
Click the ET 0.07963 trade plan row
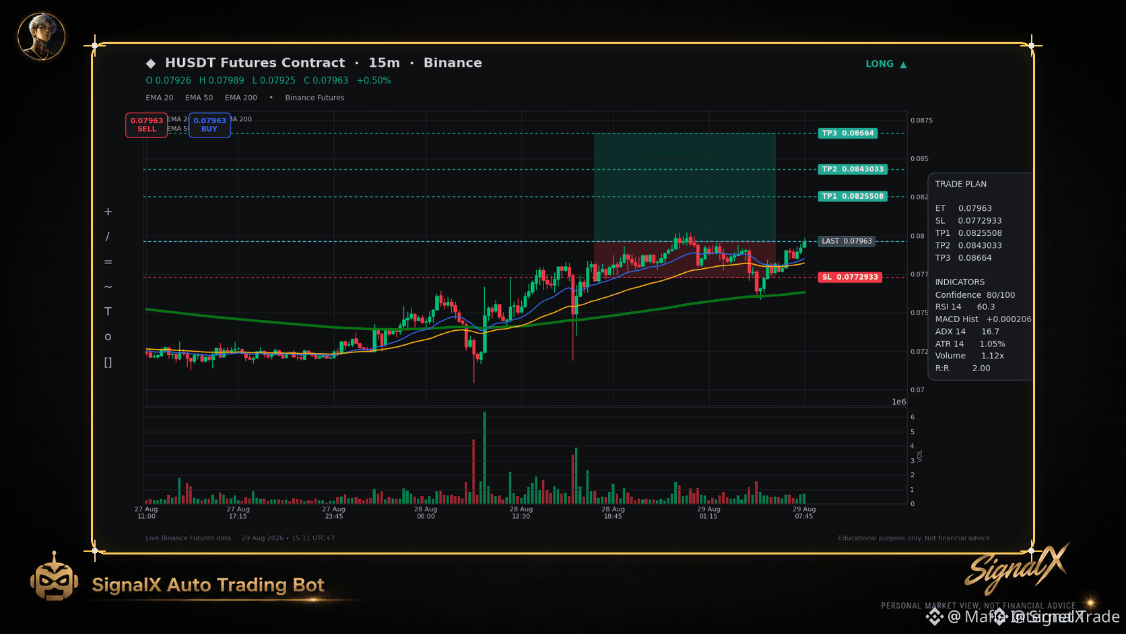964,208
